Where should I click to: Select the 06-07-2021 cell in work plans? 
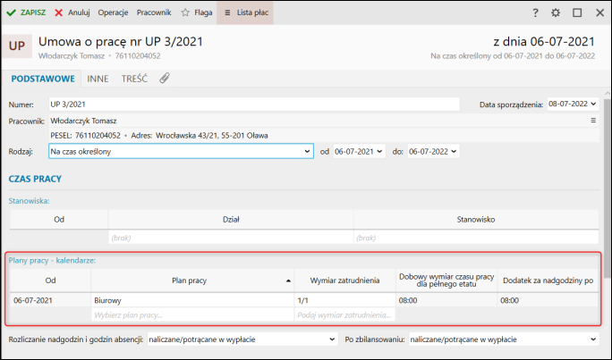pyautogui.click(x=51, y=300)
